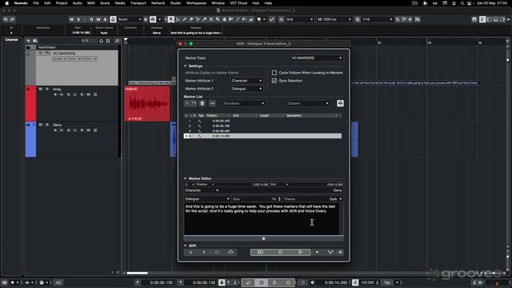Open ADR setup gear icon
The width and height of the screenshot is (512, 288).
pos(340,253)
